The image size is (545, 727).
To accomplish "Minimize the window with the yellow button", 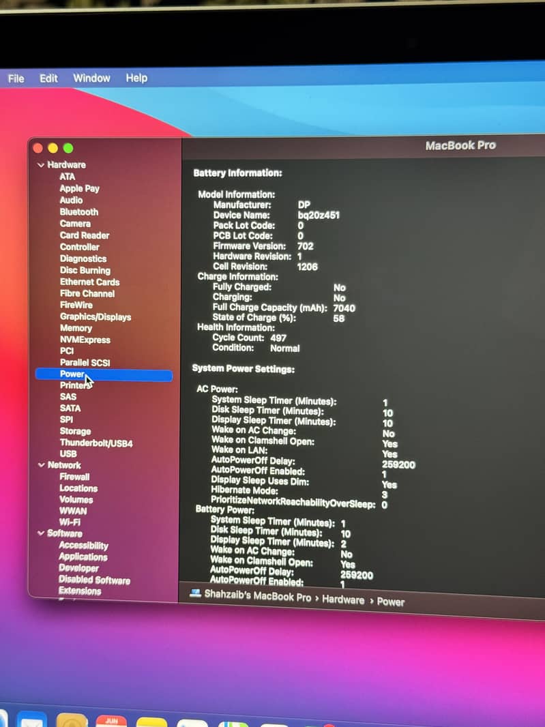I will tap(53, 148).
